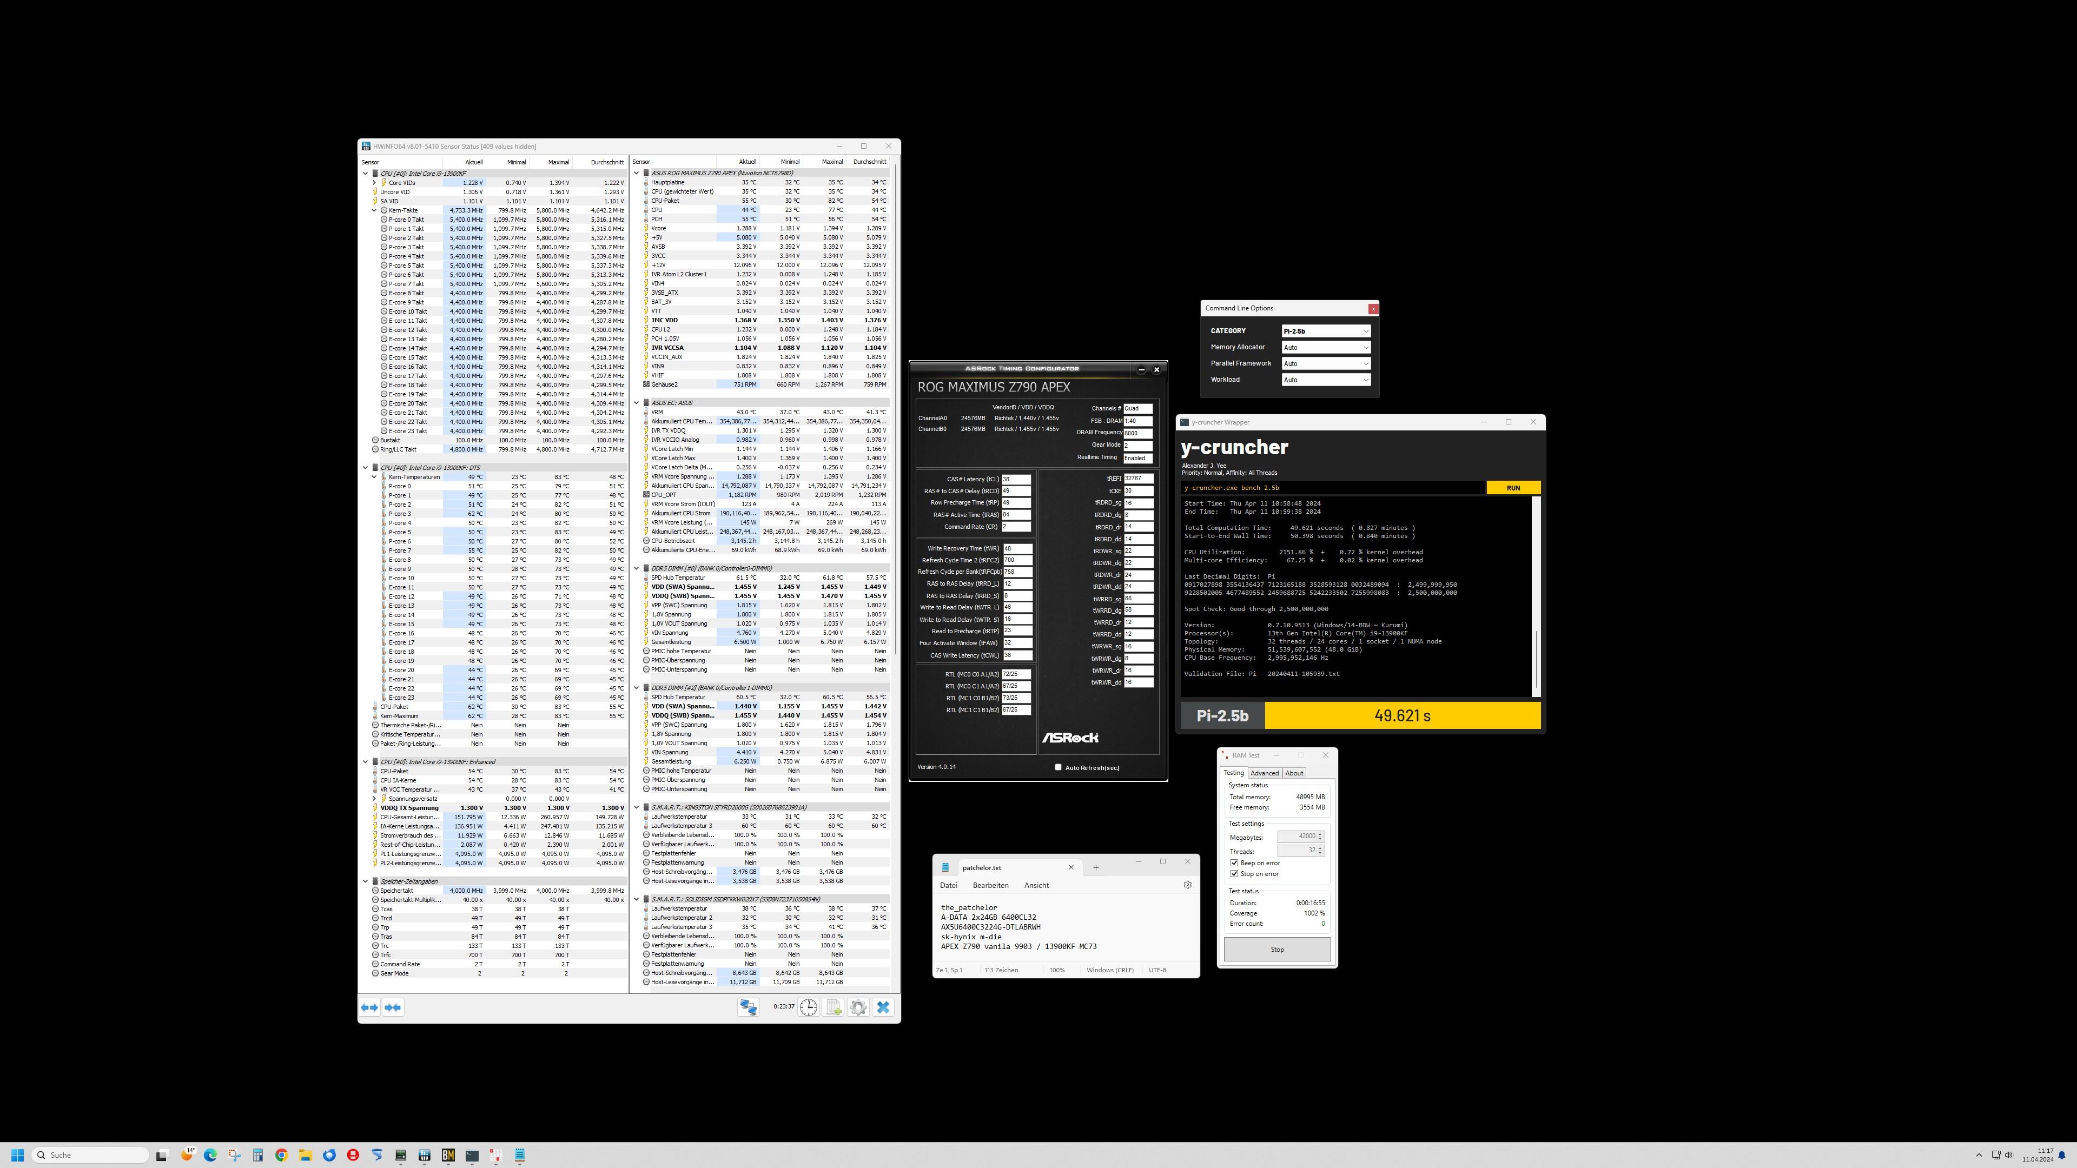
Task: Open Snipping Tool from taskbar
Action: [234, 1155]
